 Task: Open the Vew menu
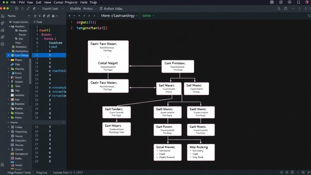(30, 2)
